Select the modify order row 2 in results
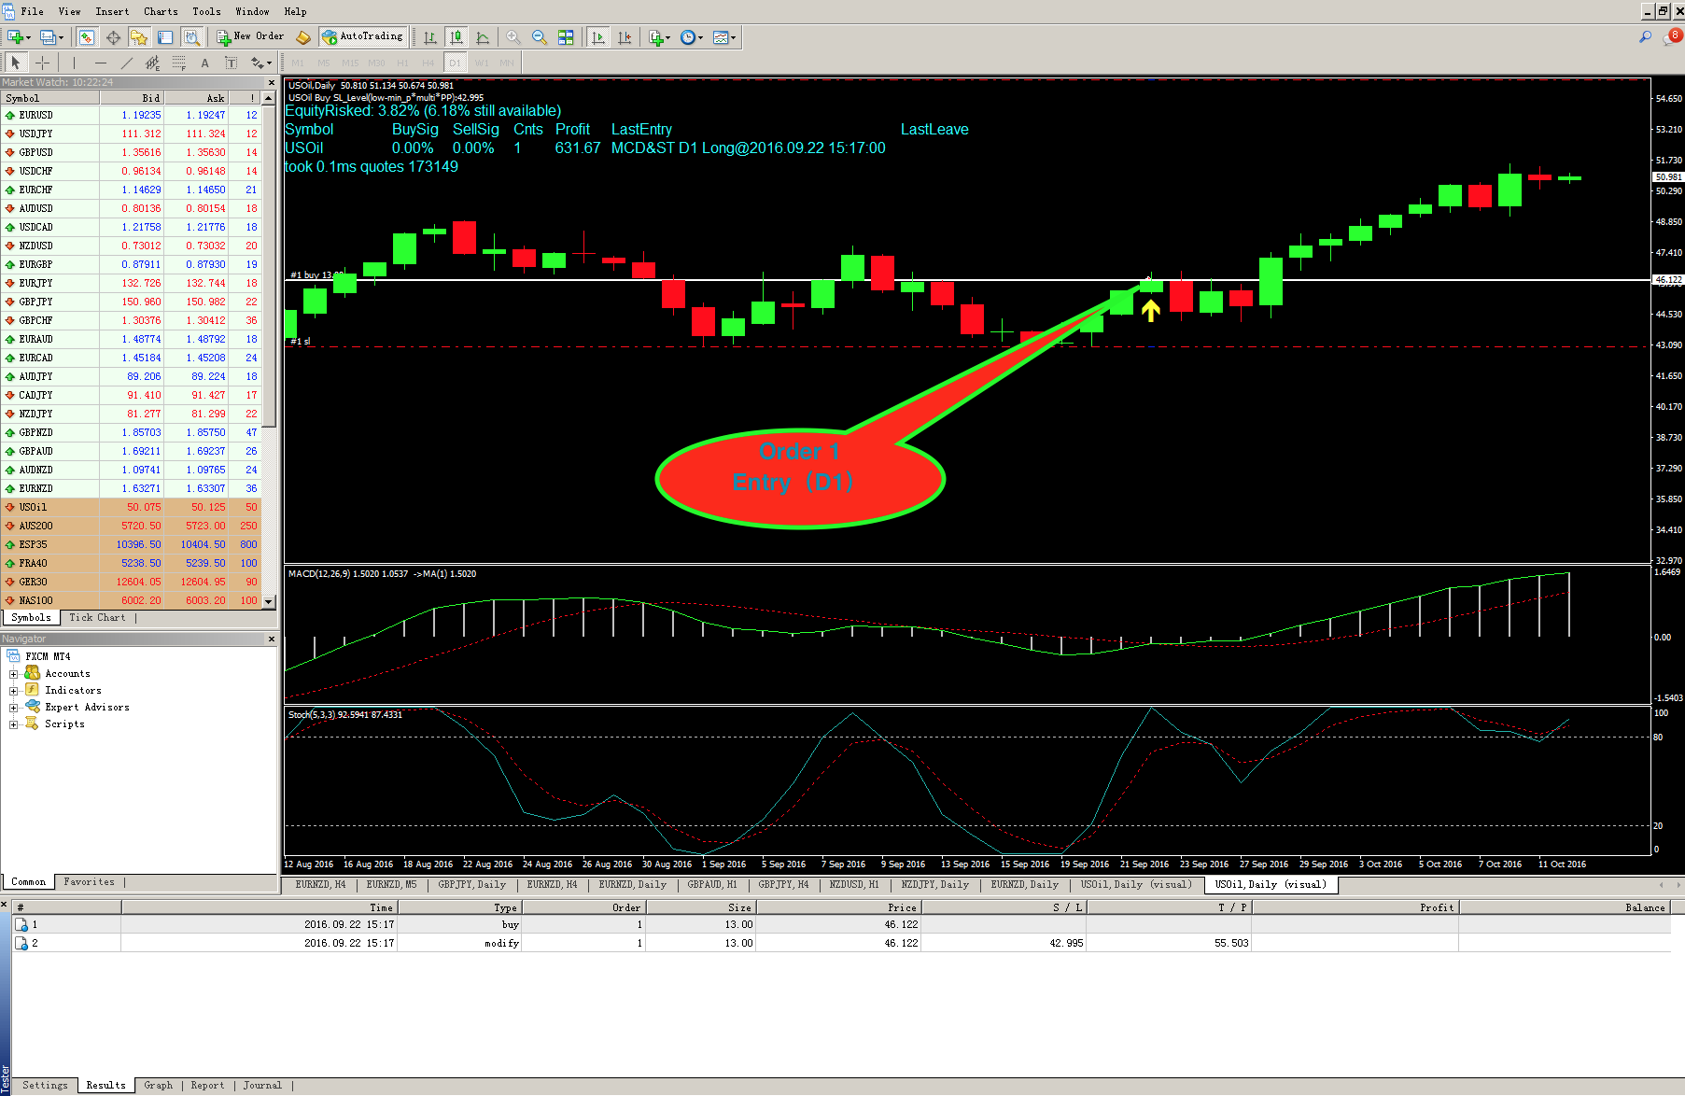 [x=841, y=943]
